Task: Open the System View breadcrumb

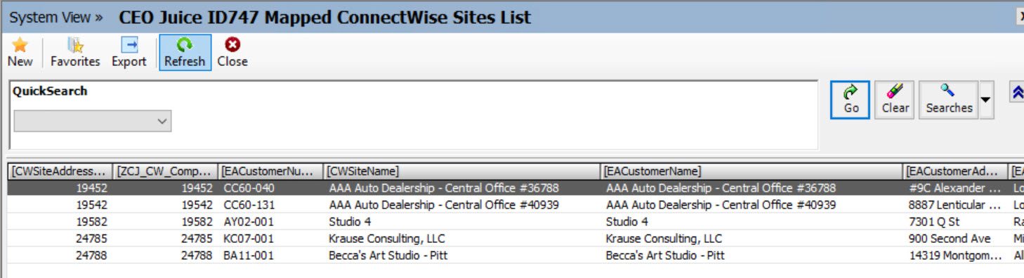Action: point(55,18)
